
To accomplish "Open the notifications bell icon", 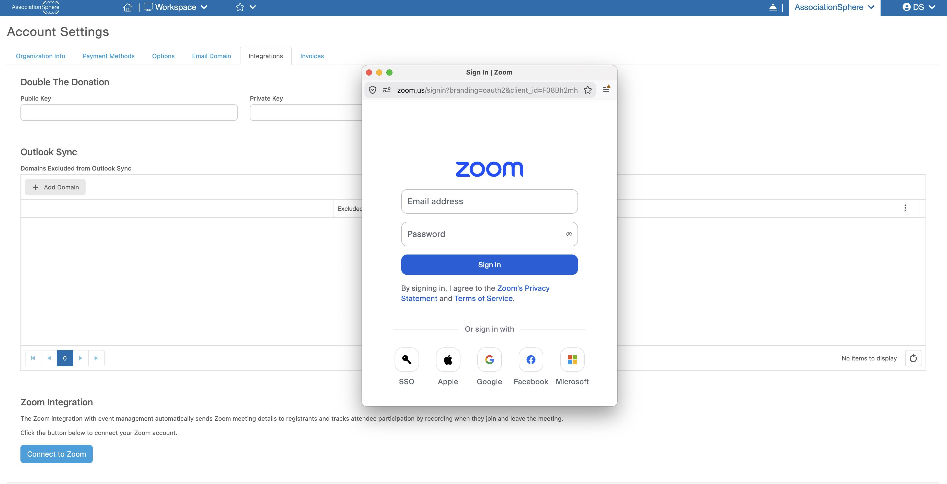I will click(x=773, y=7).
